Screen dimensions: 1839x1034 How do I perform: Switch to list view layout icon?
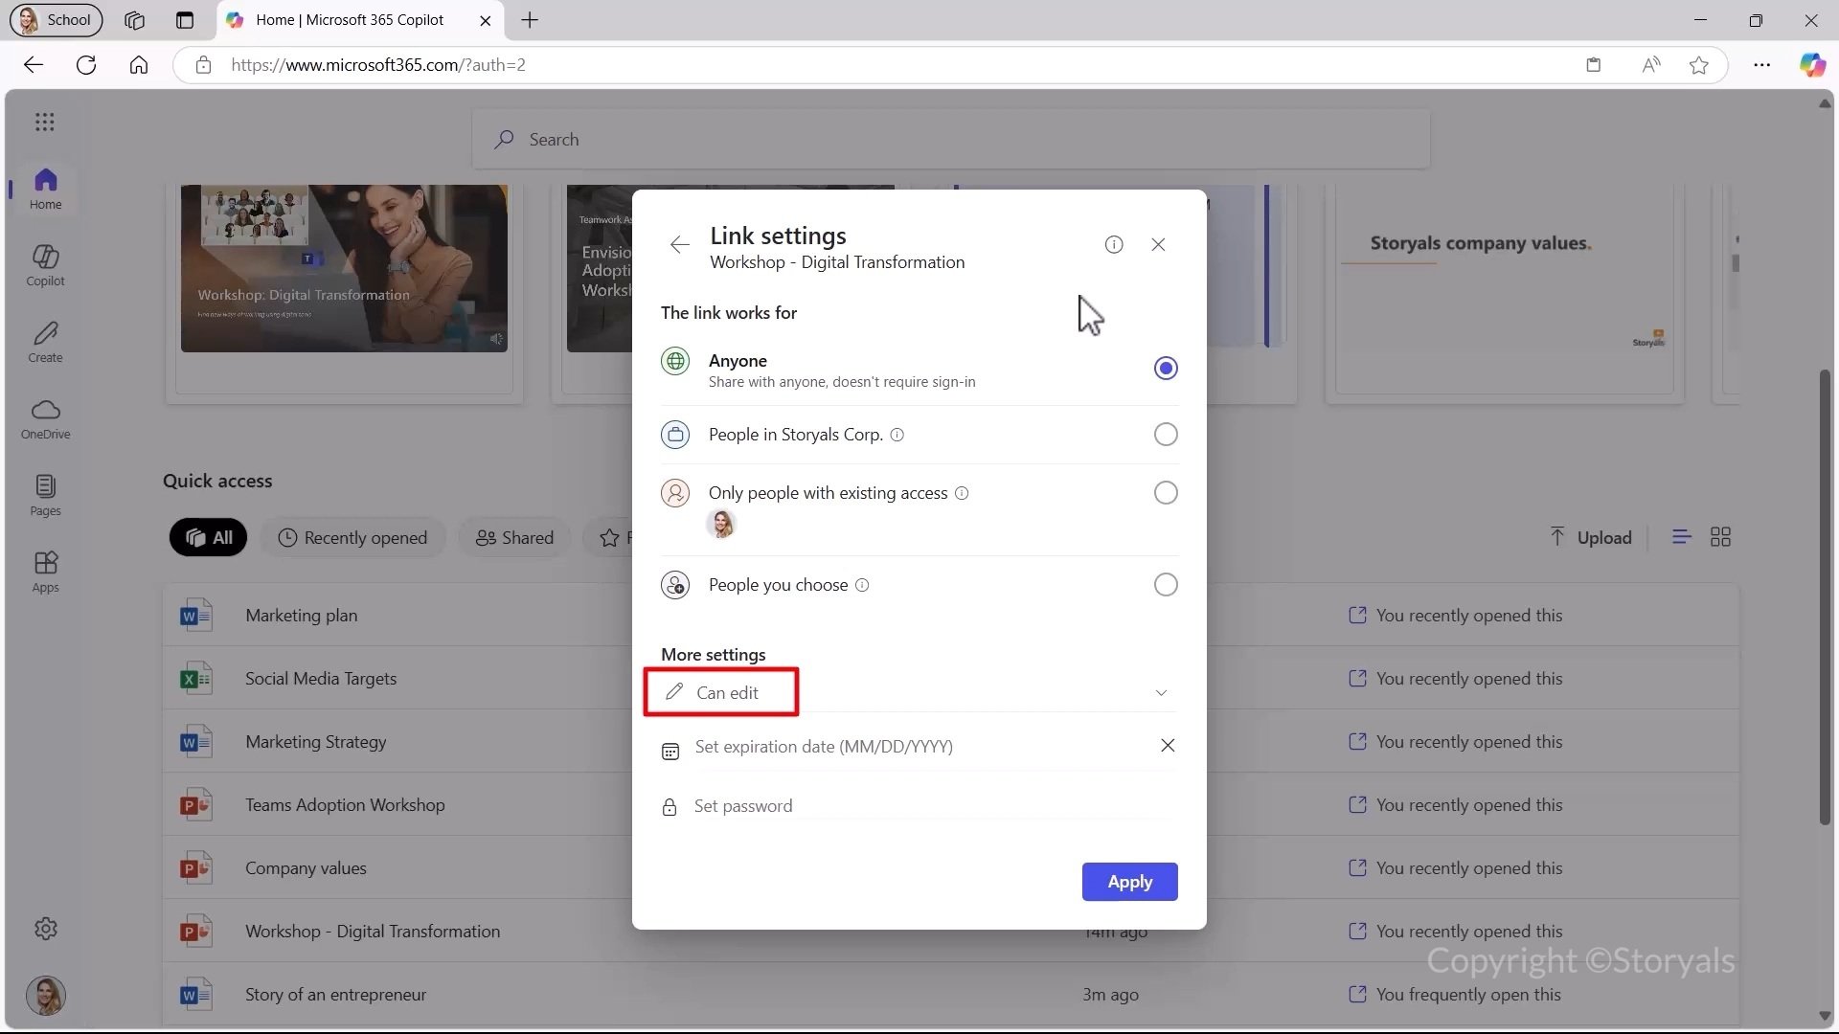[1682, 537]
